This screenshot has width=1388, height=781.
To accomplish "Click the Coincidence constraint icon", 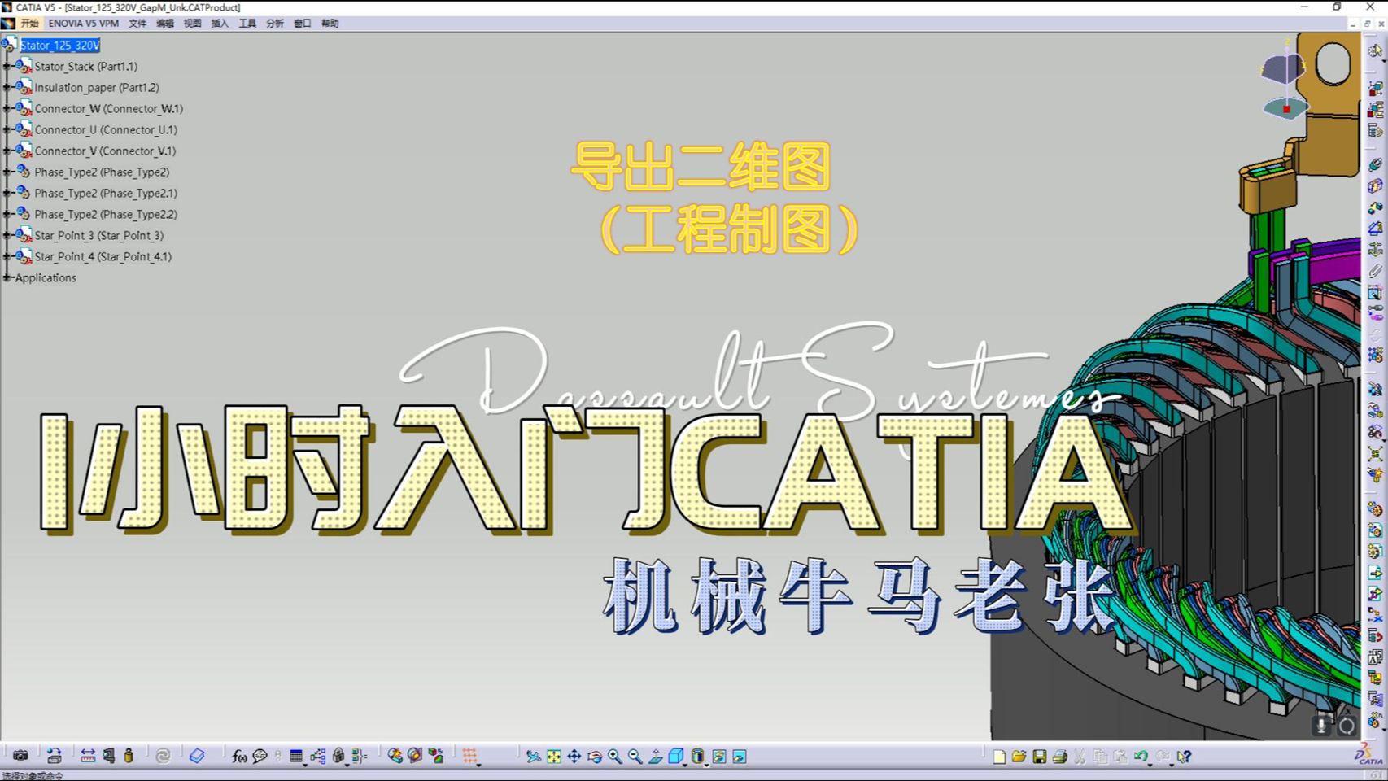I will [x=1375, y=164].
